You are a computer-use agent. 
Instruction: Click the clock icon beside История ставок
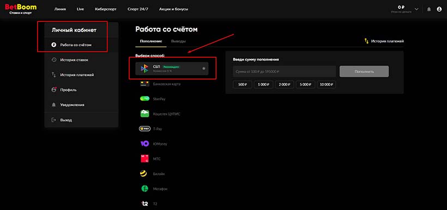53,60
